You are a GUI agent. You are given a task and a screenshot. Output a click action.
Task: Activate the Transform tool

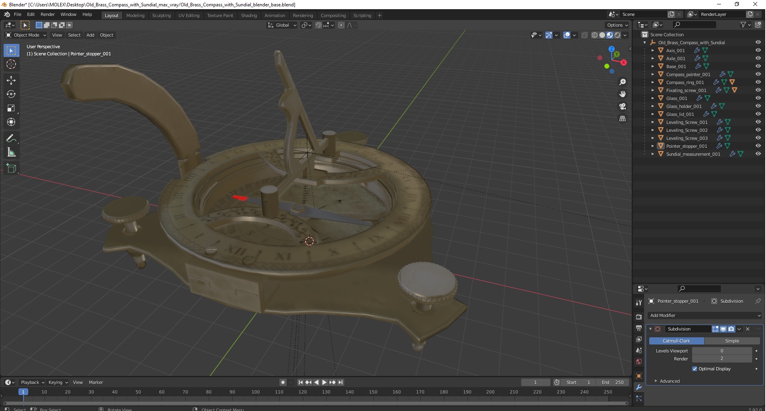[x=11, y=122]
